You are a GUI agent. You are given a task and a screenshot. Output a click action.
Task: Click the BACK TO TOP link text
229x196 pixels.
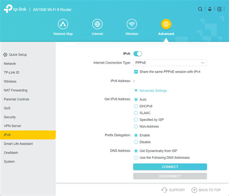coord(210,190)
